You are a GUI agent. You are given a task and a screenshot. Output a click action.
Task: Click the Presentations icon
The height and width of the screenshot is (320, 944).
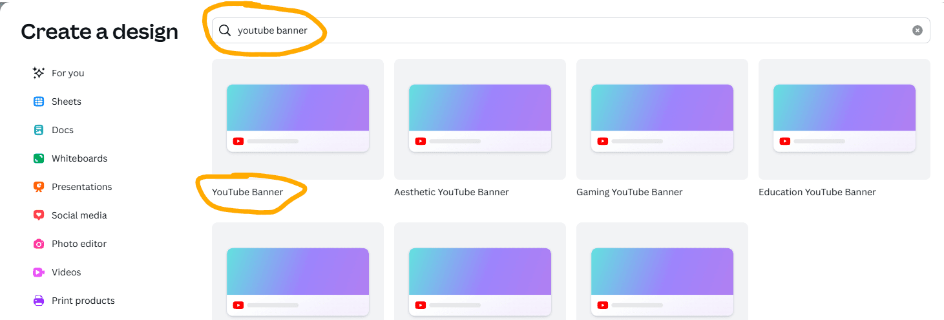pos(39,187)
